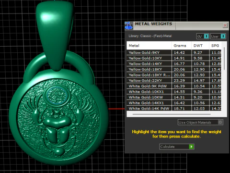Click the Metal column header
The width and height of the screenshot is (230, 173).
tap(149, 46)
